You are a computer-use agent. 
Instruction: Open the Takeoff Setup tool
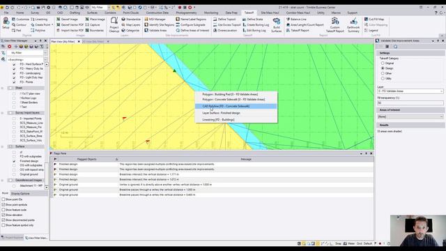6,23
